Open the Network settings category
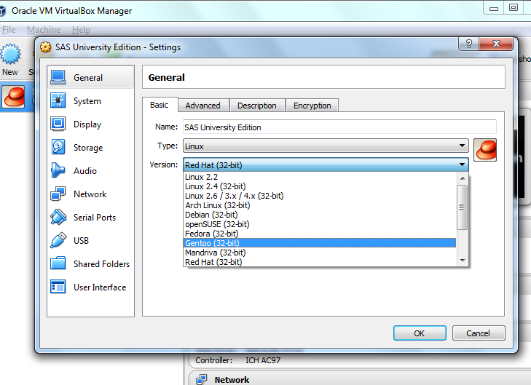 [91, 194]
